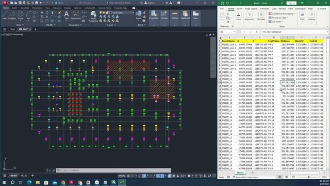330x186 pixels.
Task: Select the Arc drawing tool
Action: coord(28,15)
